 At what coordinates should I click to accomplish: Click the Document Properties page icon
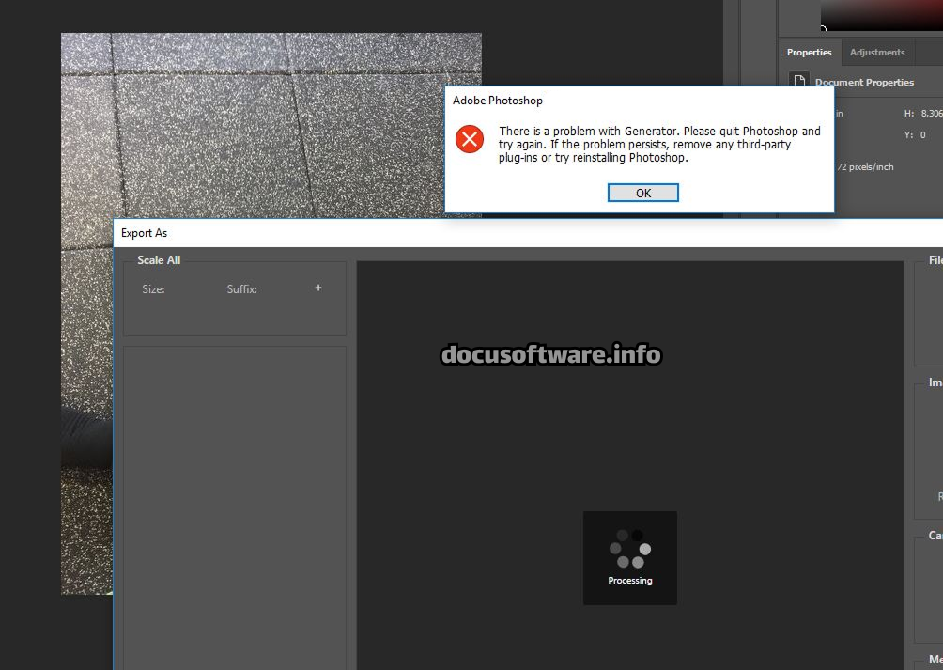pyautogui.click(x=798, y=82)
